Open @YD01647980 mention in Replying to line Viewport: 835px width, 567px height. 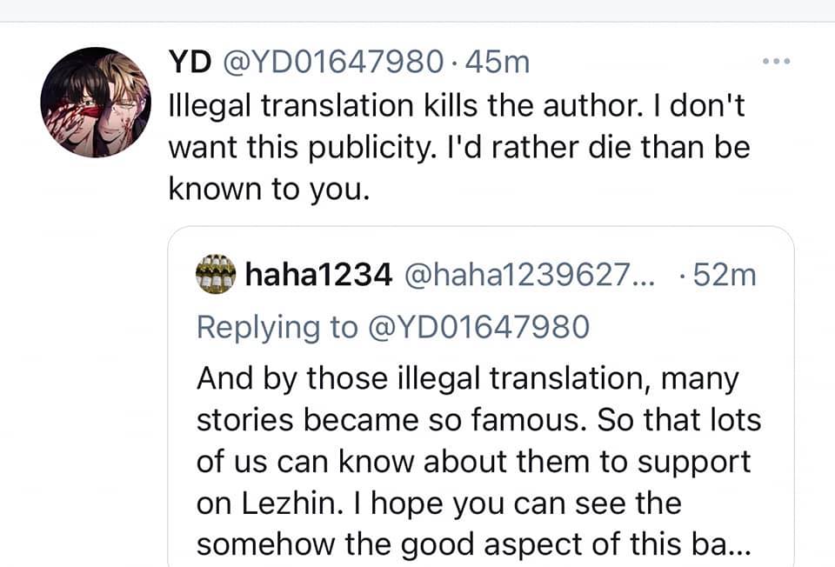tap(478, 327)
